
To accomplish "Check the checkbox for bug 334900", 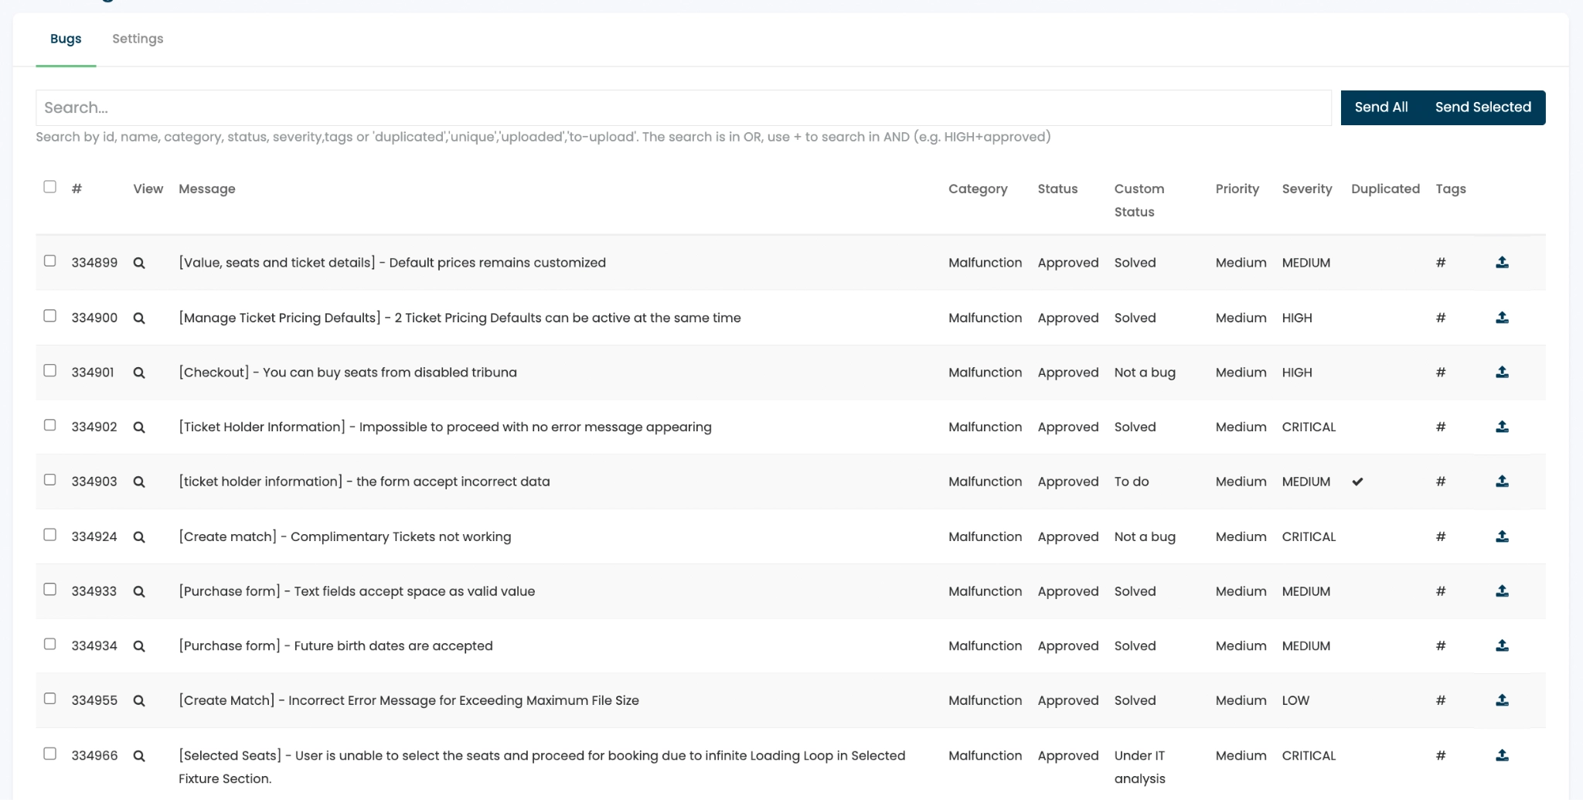I will coord(50,316).
